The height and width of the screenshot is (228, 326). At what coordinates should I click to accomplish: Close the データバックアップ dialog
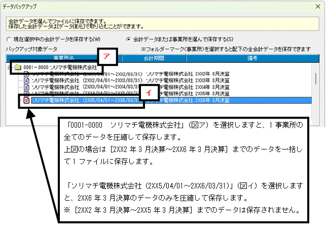pyautogui.click(x=318, y=7)
